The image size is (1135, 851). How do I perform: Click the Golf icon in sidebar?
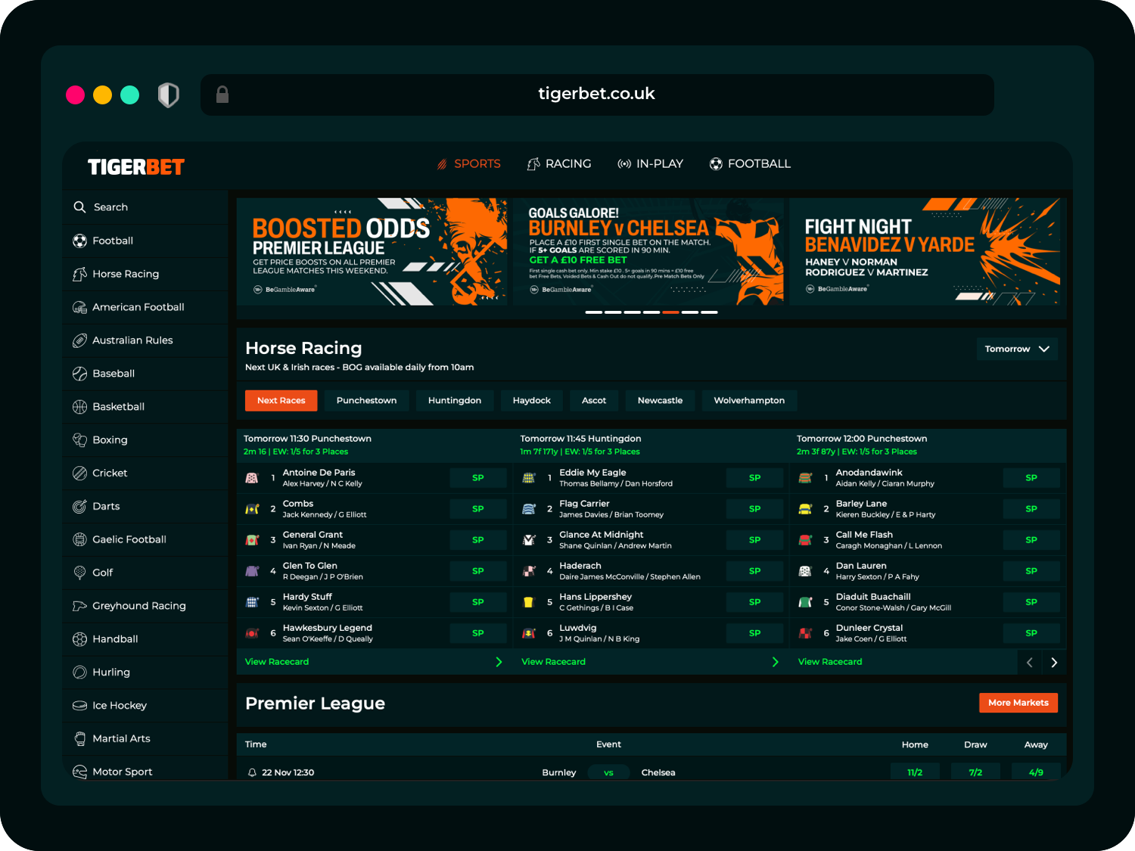pos(79,573)
